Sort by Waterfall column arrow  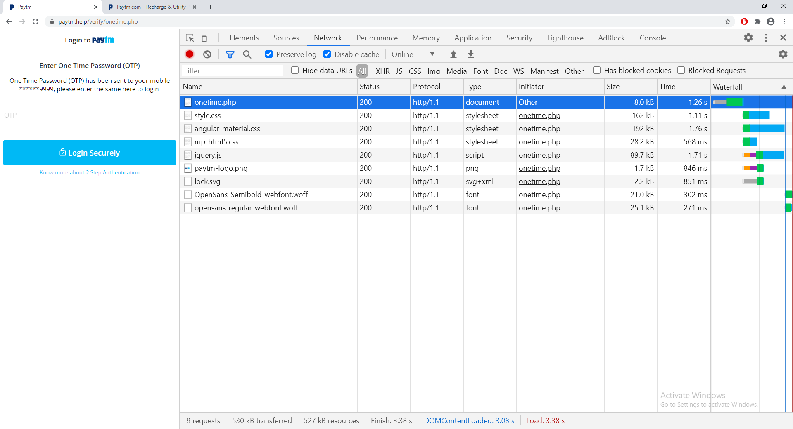click(784, 87)
